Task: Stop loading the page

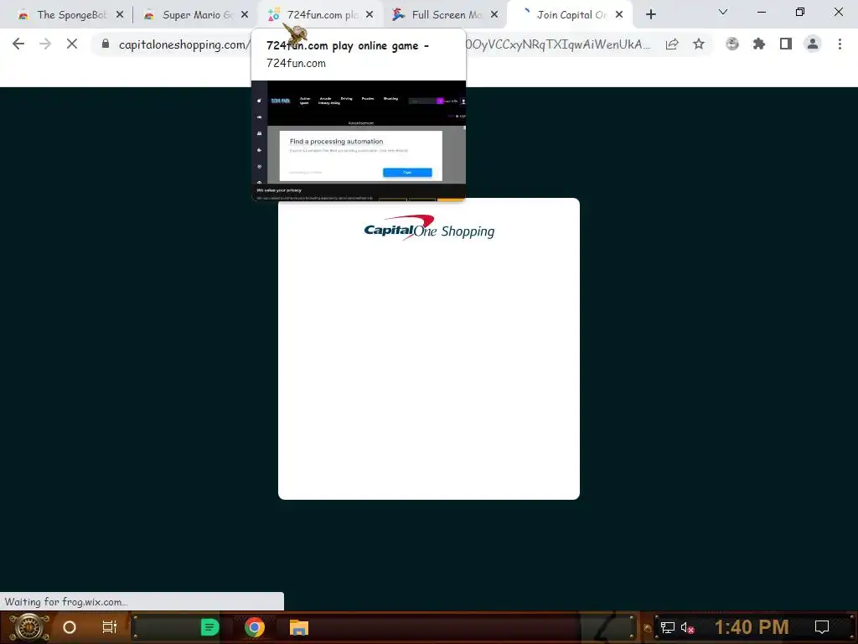Action: [x=72, y=44]
